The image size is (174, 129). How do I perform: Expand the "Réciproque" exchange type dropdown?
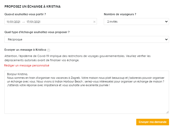[x=87, y=39]
